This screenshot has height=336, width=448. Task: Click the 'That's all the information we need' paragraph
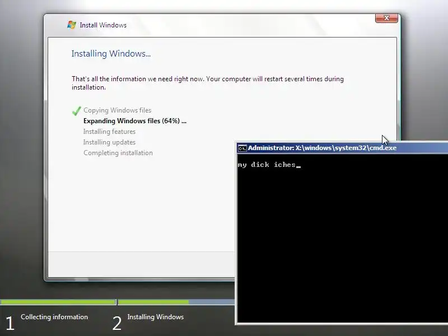pos(208,83)
